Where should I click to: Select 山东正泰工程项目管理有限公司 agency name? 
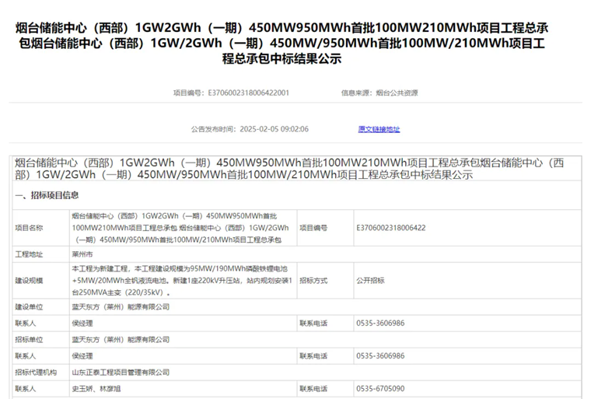pos(121,372)
